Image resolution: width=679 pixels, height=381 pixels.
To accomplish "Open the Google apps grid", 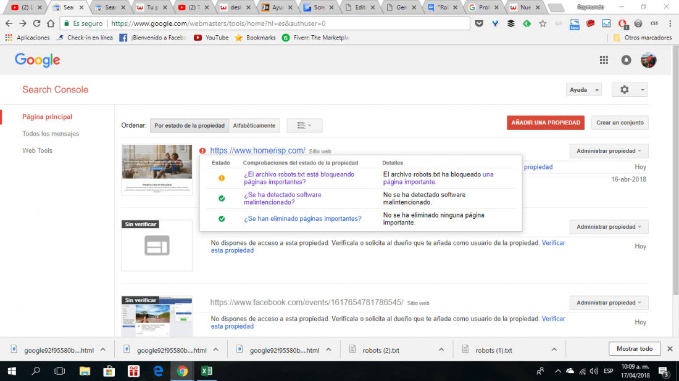I will click(x=604, y=60).
